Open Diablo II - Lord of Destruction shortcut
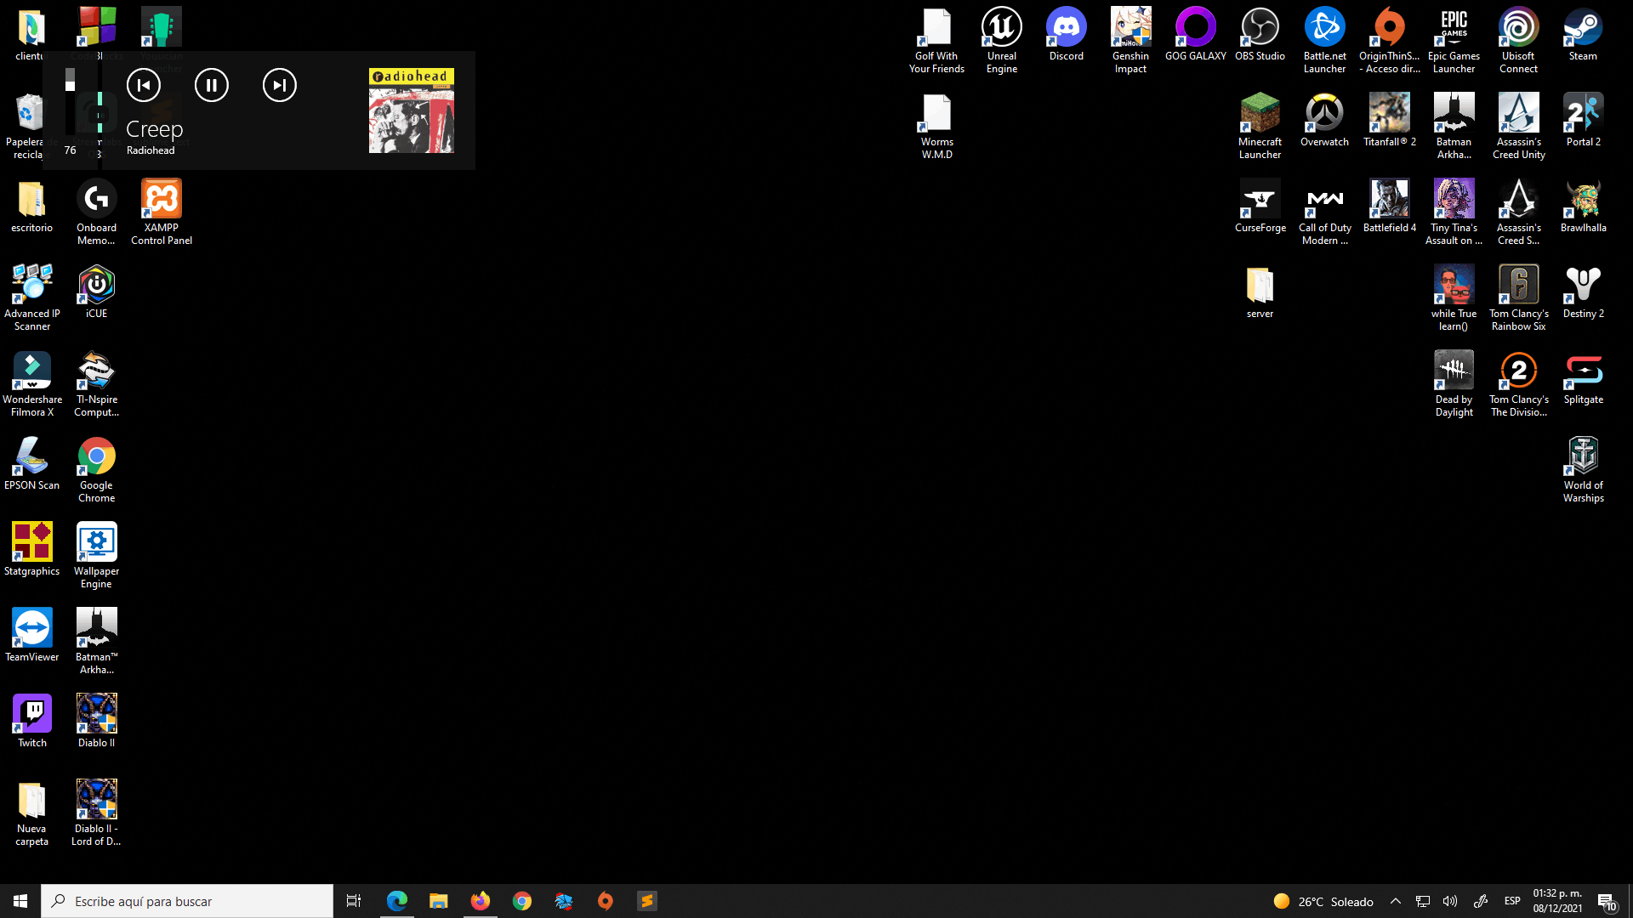 point(97,813)
